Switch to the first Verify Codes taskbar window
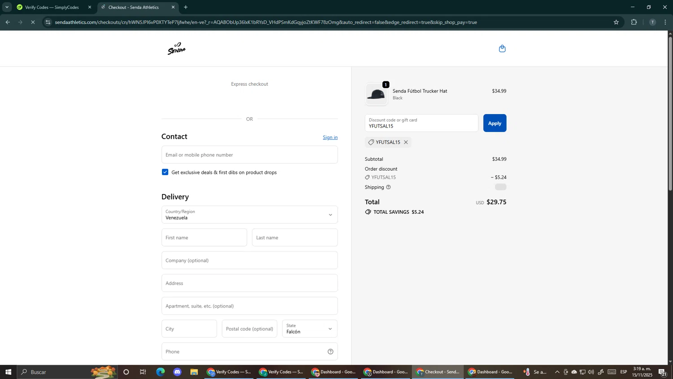This screenshot has height=379, width=673. pyautogui.click(x=229, y=372)
